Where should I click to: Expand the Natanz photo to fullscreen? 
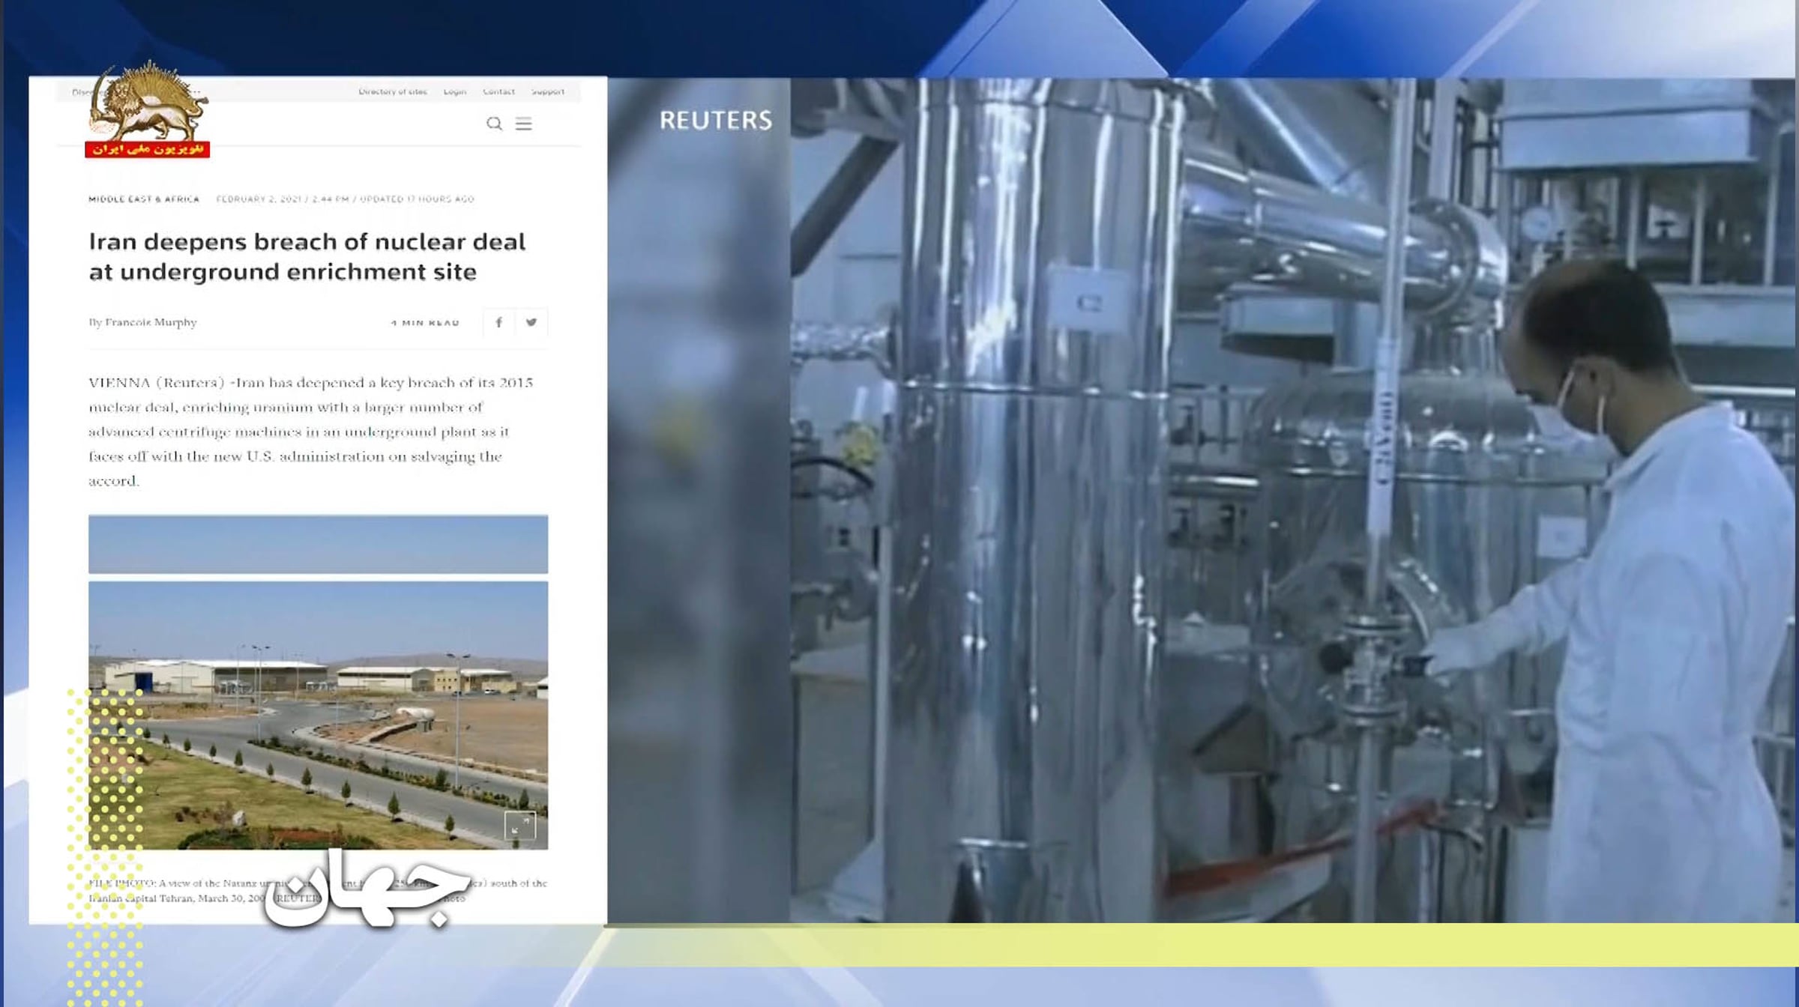[520, 826]
